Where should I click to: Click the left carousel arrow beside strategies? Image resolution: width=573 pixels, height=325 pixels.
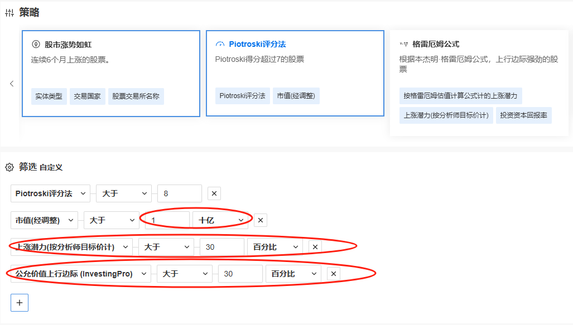pos(11,84)
